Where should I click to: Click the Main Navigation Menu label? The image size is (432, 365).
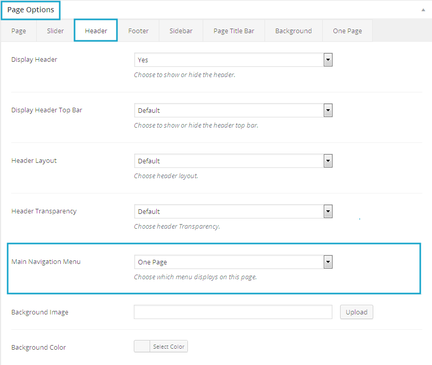pos(46,262)
